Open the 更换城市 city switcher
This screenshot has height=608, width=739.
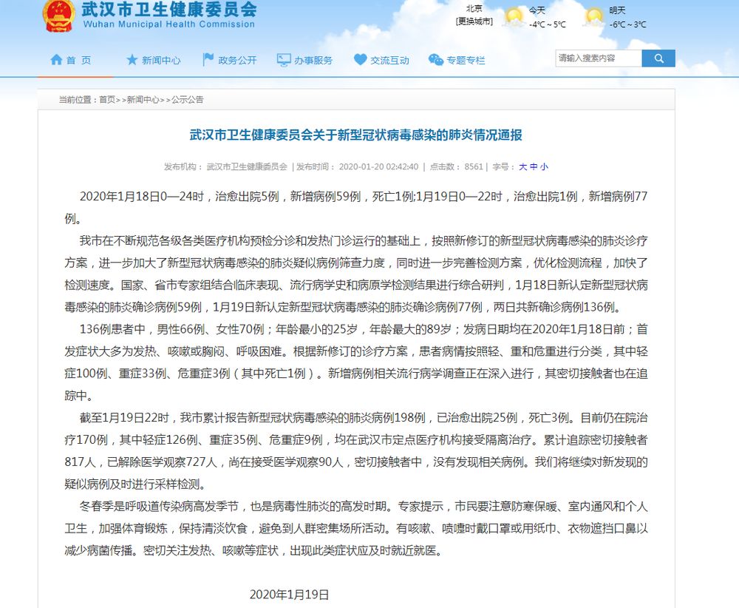click(x=474, y=21)
